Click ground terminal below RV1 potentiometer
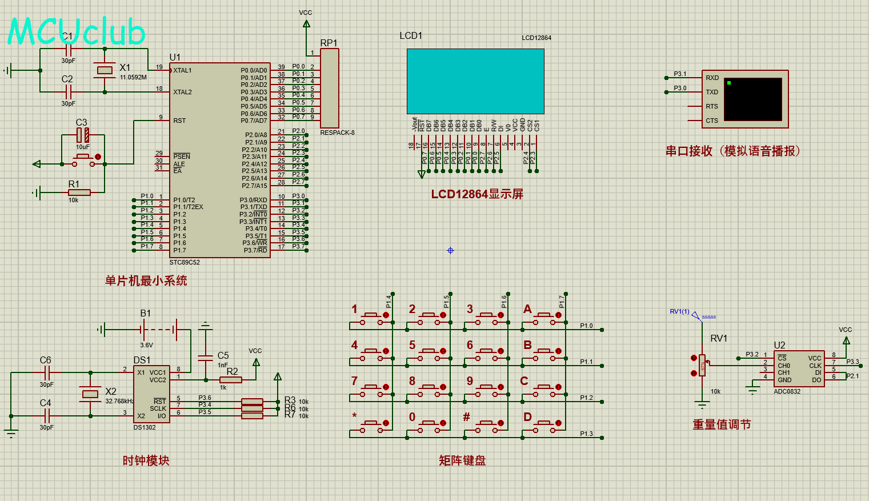Image resolution: width=869 pixels, height=501 pixels. click(703, 405)
